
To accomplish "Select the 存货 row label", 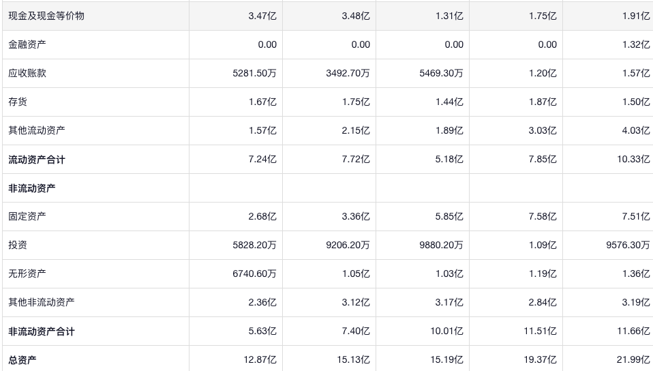I will tap(18, 102).
